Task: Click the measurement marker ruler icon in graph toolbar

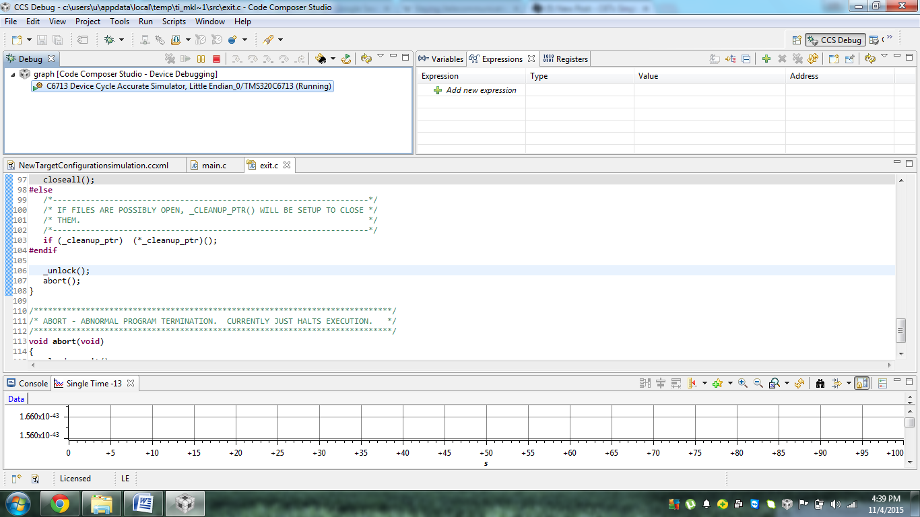Action: [x=692, y=383]
